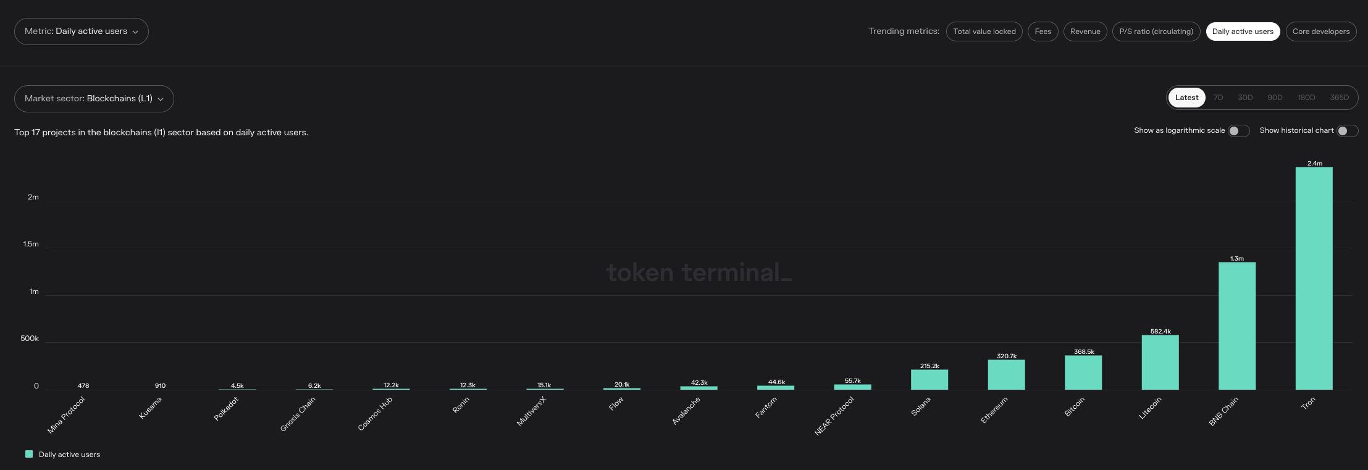Enable the Show as logarithmic scale toggle
This screenshot has width=1368, height=470.
tap(1238, 131)
